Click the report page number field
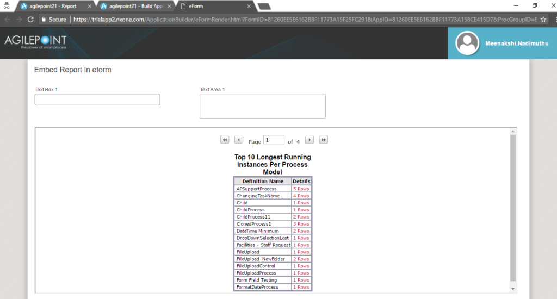Screen dimensions: 557x299 274,140
